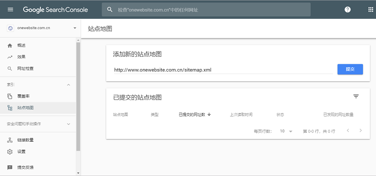This screenshot has width=376, height=176.
Task: Click the 索引 section heading
Action: click(11, 85)
